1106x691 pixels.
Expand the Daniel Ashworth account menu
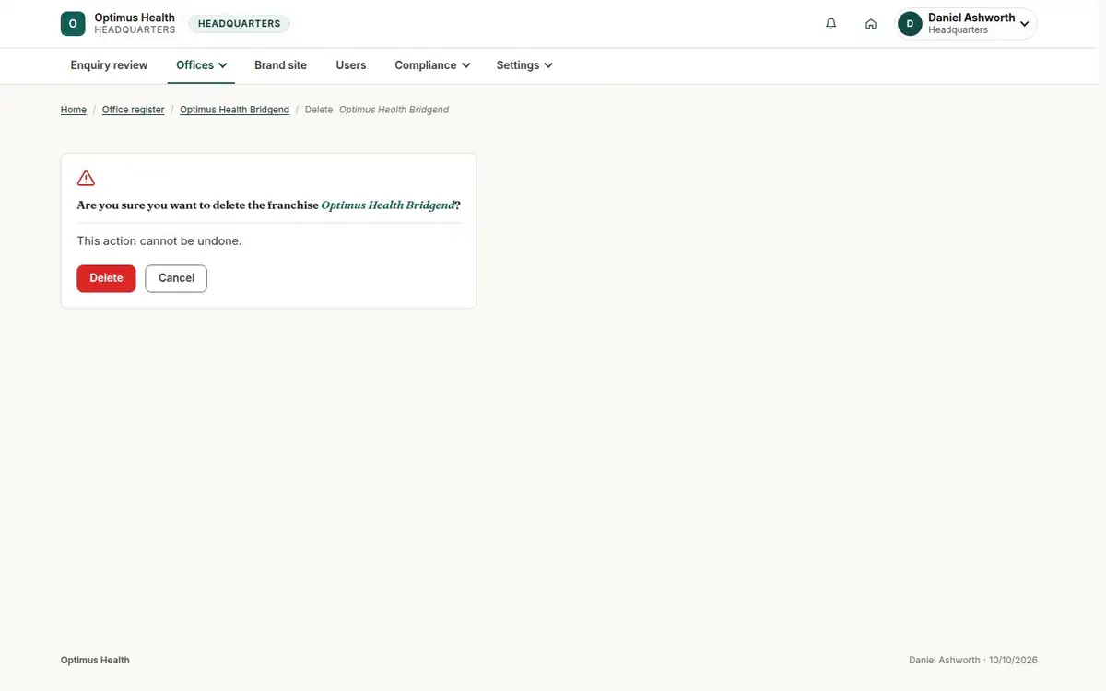tap(967, 24)
